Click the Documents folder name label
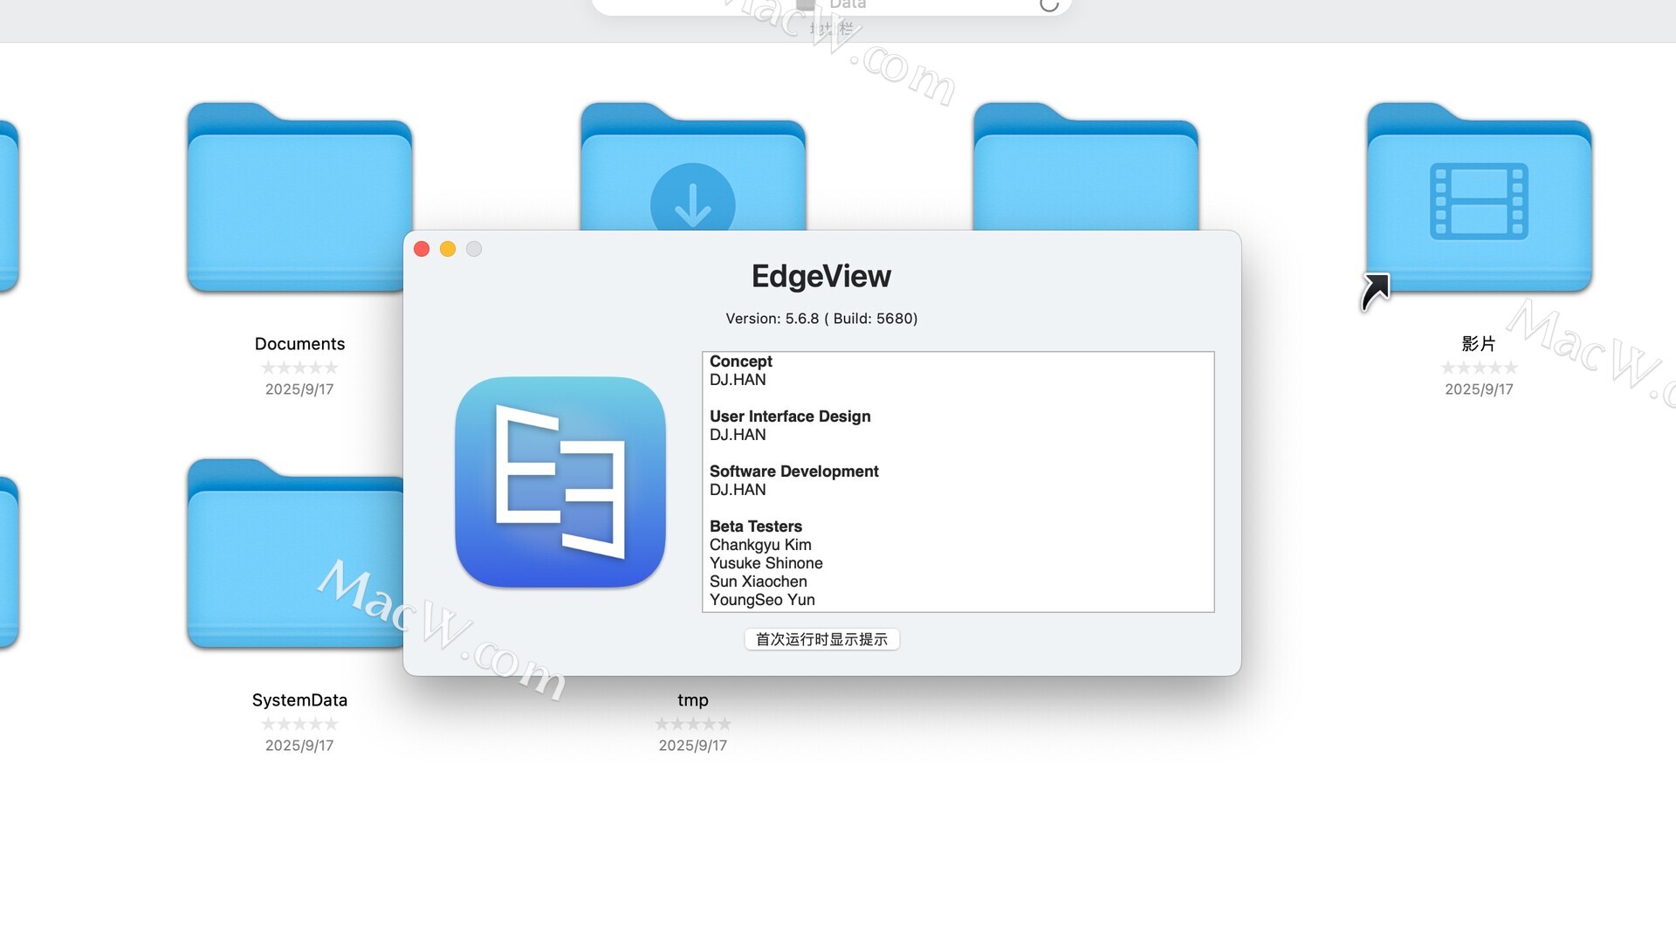Viewport: 1676px width, 943px height. (x=299, y=344)
